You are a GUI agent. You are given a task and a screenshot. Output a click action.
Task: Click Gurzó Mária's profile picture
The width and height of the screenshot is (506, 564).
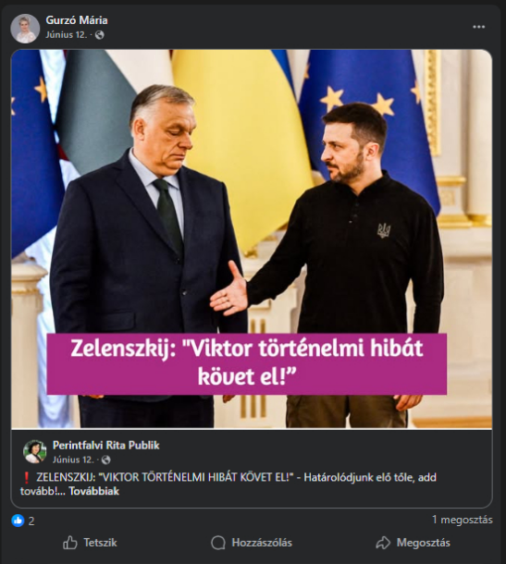click(25, 29)
